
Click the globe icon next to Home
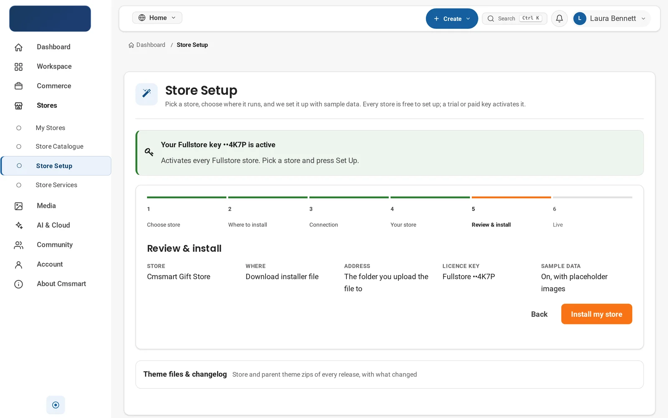[142, 18]
